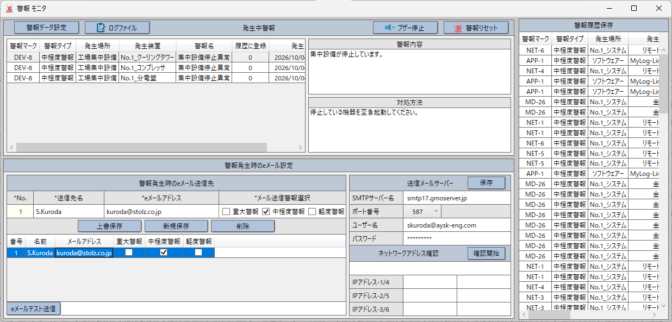Click the alarm app icon in title bar
The image size is (672, 322).
pos(9,8)
